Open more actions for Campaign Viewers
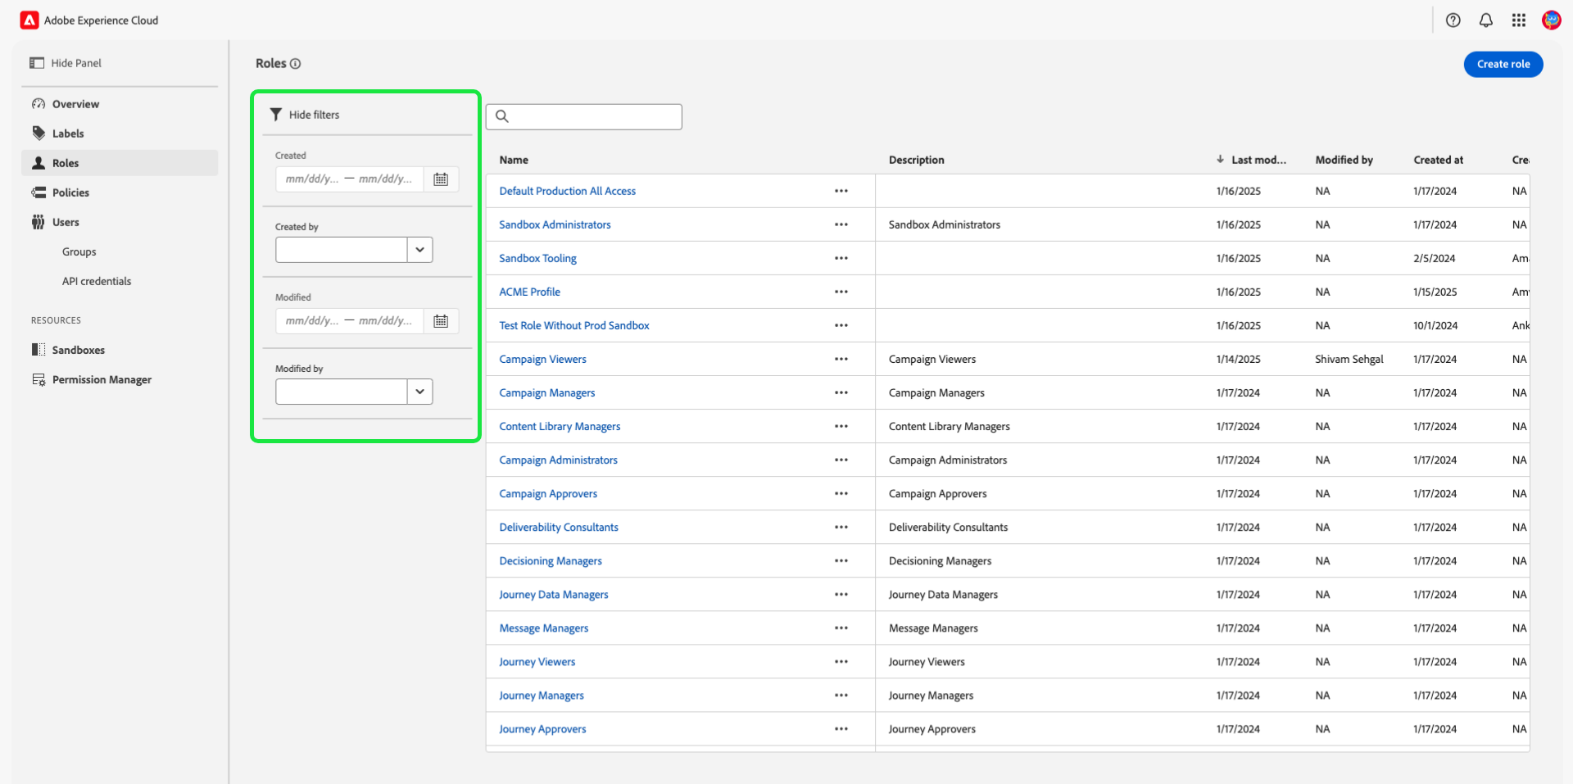1573x784 pixels. tap(841, 359)
